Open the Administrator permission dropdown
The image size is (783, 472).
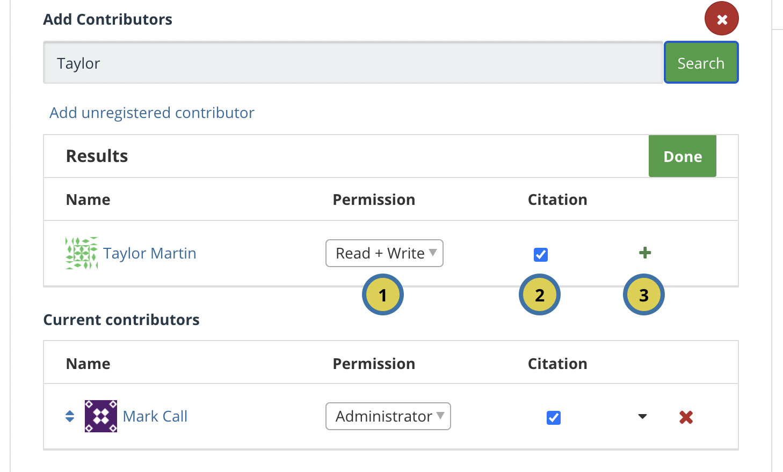pos(388,416)
